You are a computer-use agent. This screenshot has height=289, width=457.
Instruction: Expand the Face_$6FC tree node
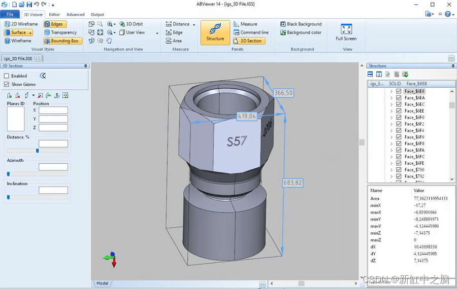click(x=391, y=157)
